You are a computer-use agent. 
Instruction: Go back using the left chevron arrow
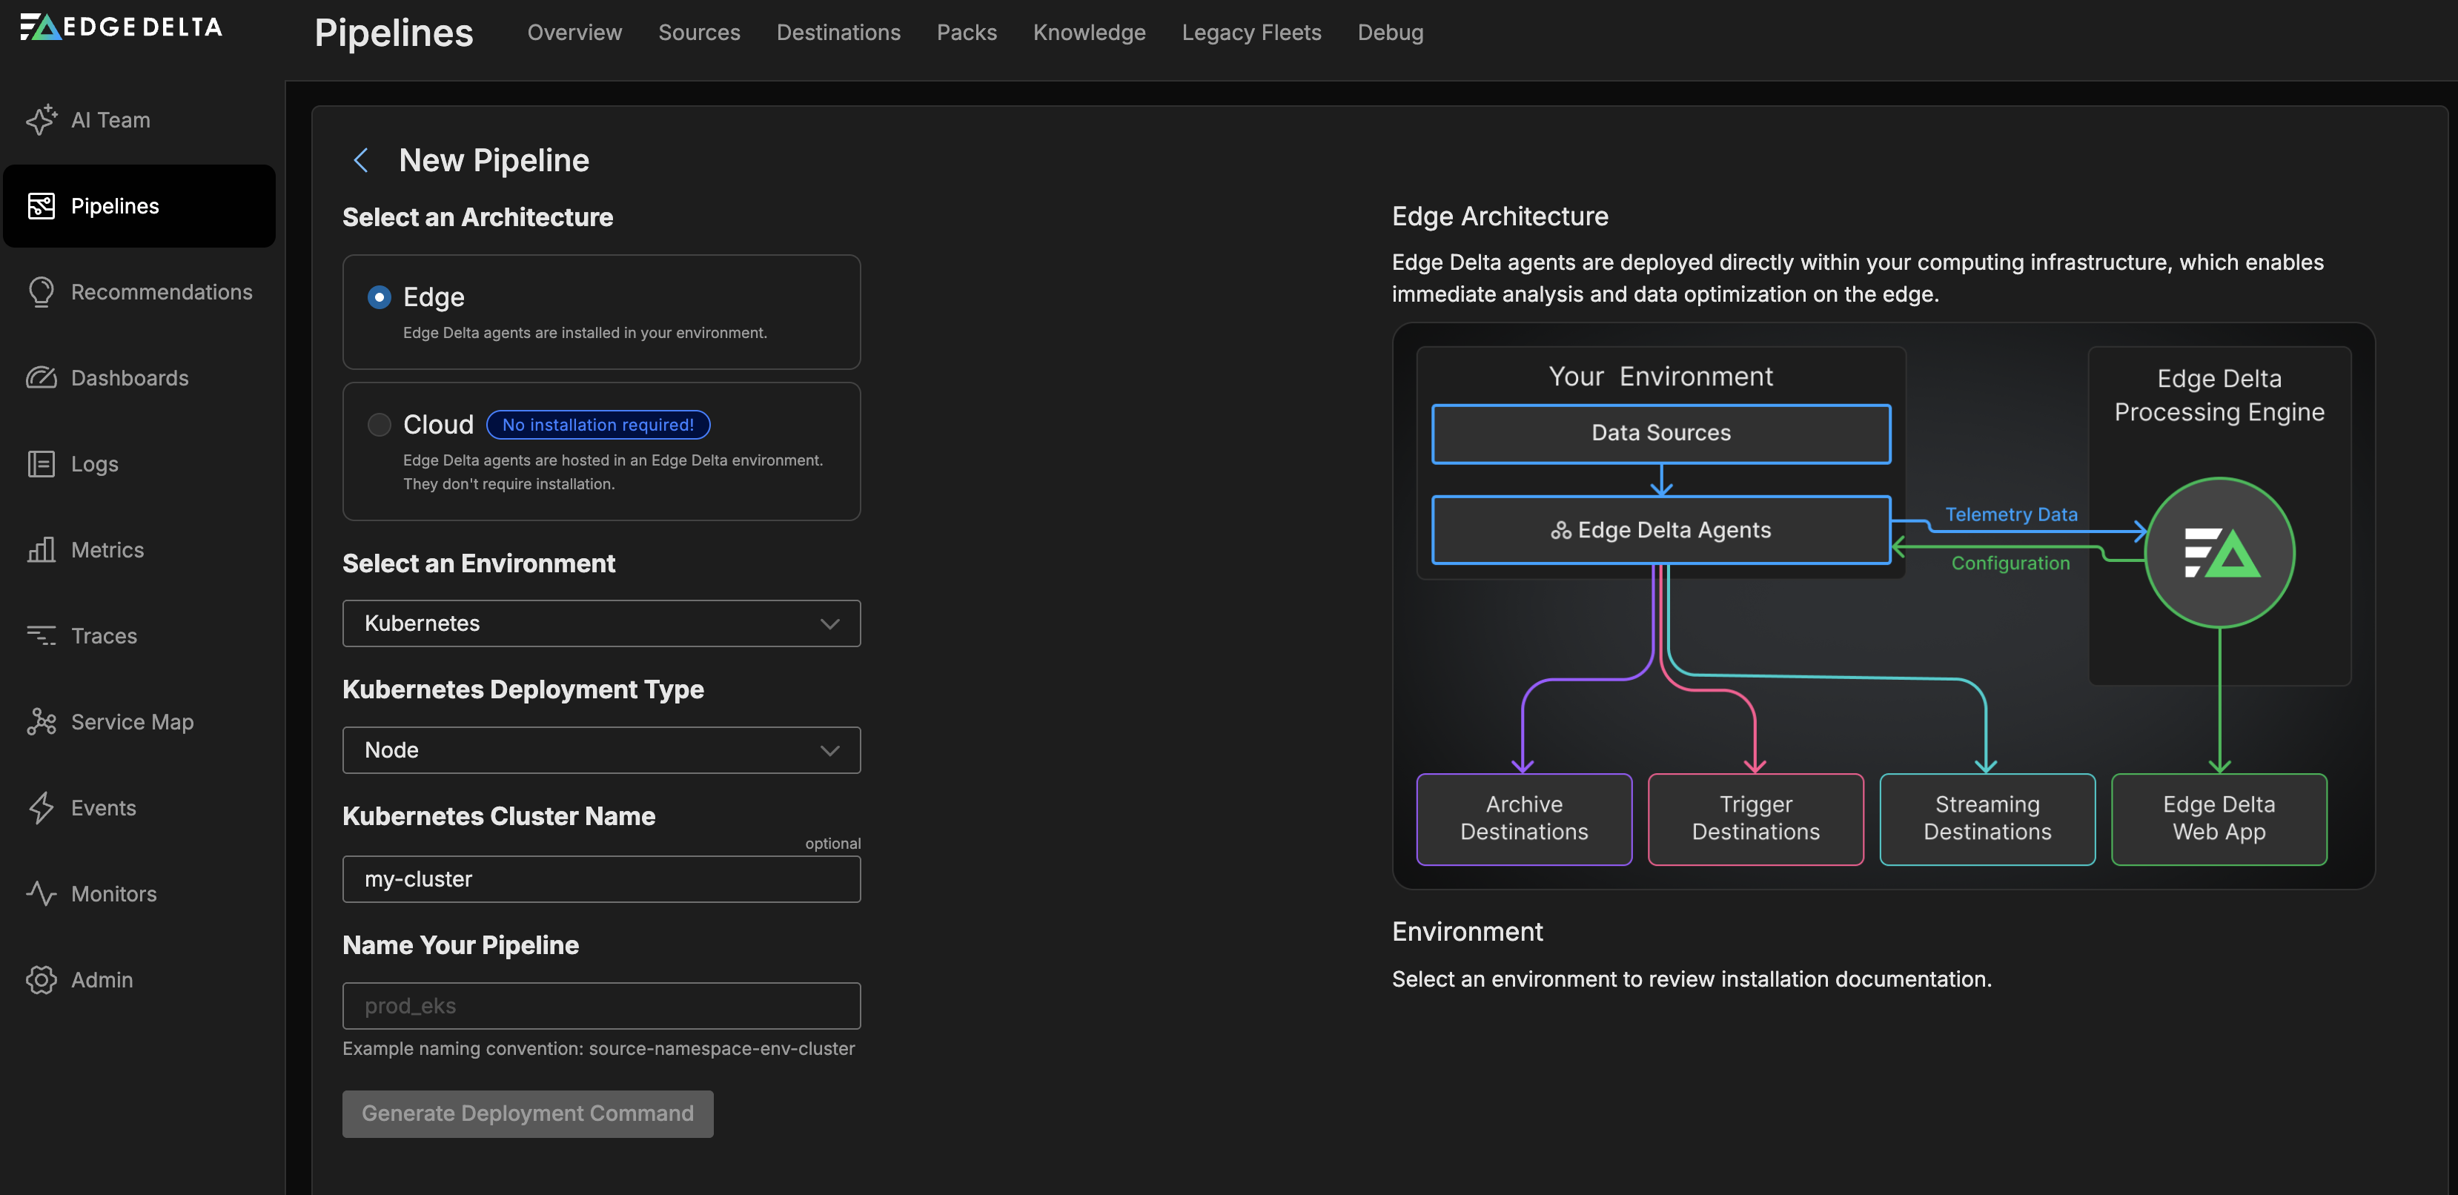[361, 160]
